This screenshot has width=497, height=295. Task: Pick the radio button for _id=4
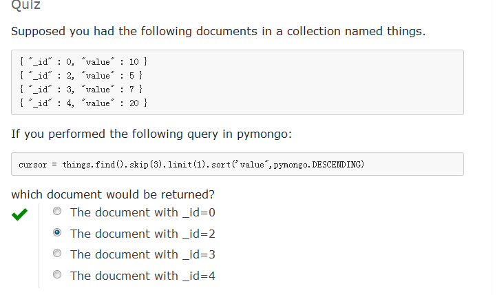coord(57,275)
